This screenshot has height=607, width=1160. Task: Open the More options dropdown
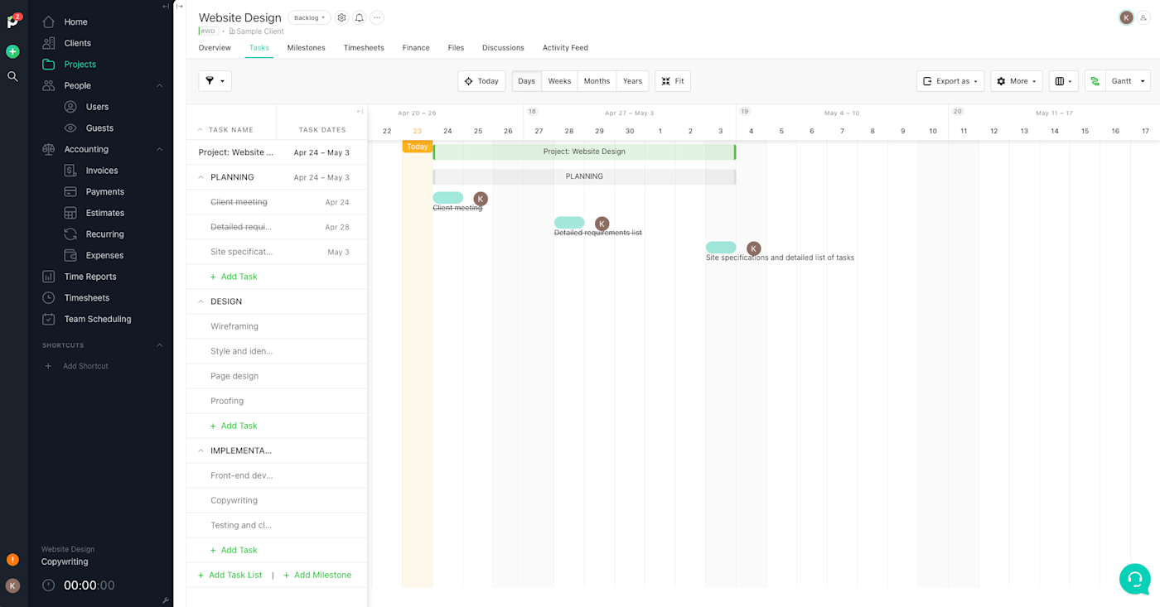(x=1017, y=81)
